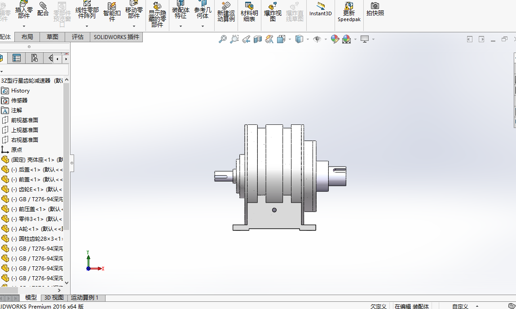Click the View Orientation cube icon
Image resolution: width=516 pixels, height=309 pixels.
pos(281,39)
